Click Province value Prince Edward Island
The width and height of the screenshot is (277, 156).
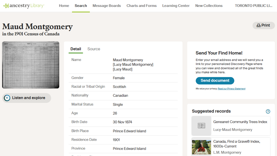click(x=129, y=149)
